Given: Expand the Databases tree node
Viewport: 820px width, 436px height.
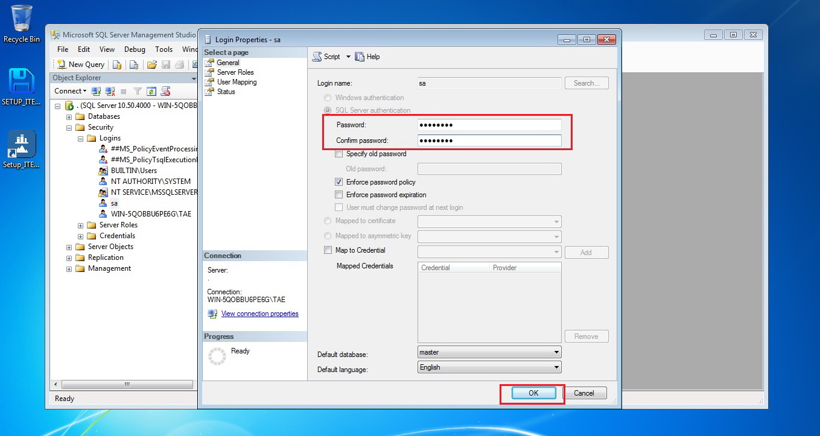Looking at the screenshot, I should 69,117.
